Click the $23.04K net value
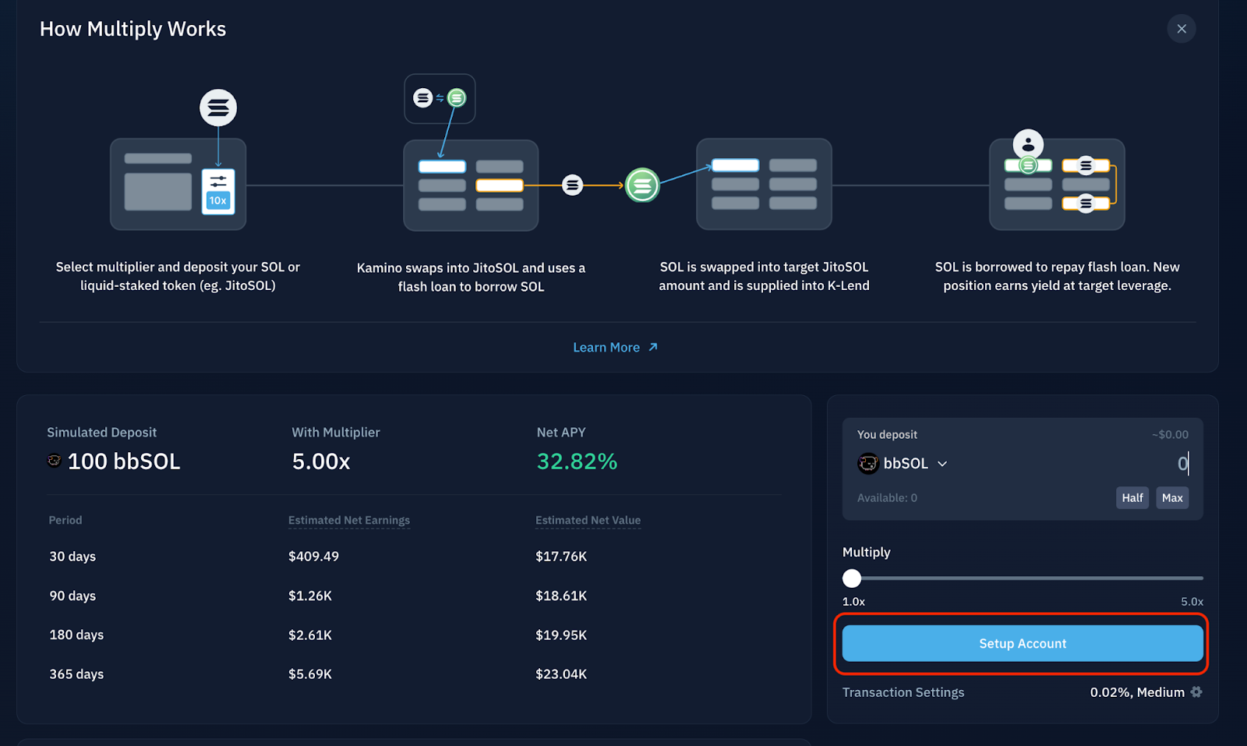Image resolution: width=1247 pixels, height=746 pixels. point(561,674)
